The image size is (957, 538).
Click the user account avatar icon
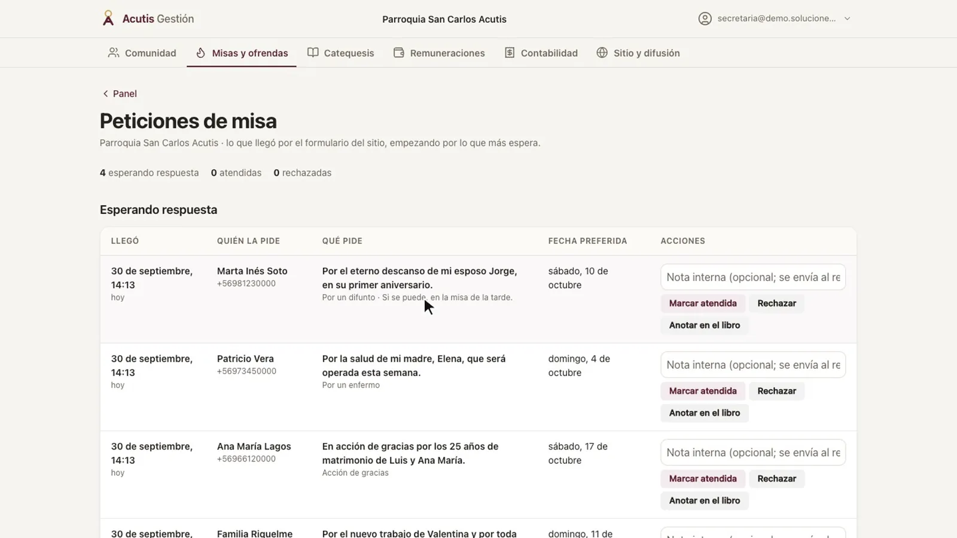pos(705,19)
